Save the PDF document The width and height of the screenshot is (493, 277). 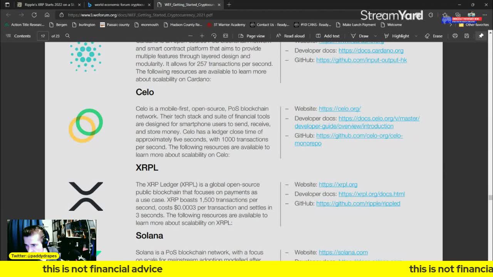[x=466, y=36]
